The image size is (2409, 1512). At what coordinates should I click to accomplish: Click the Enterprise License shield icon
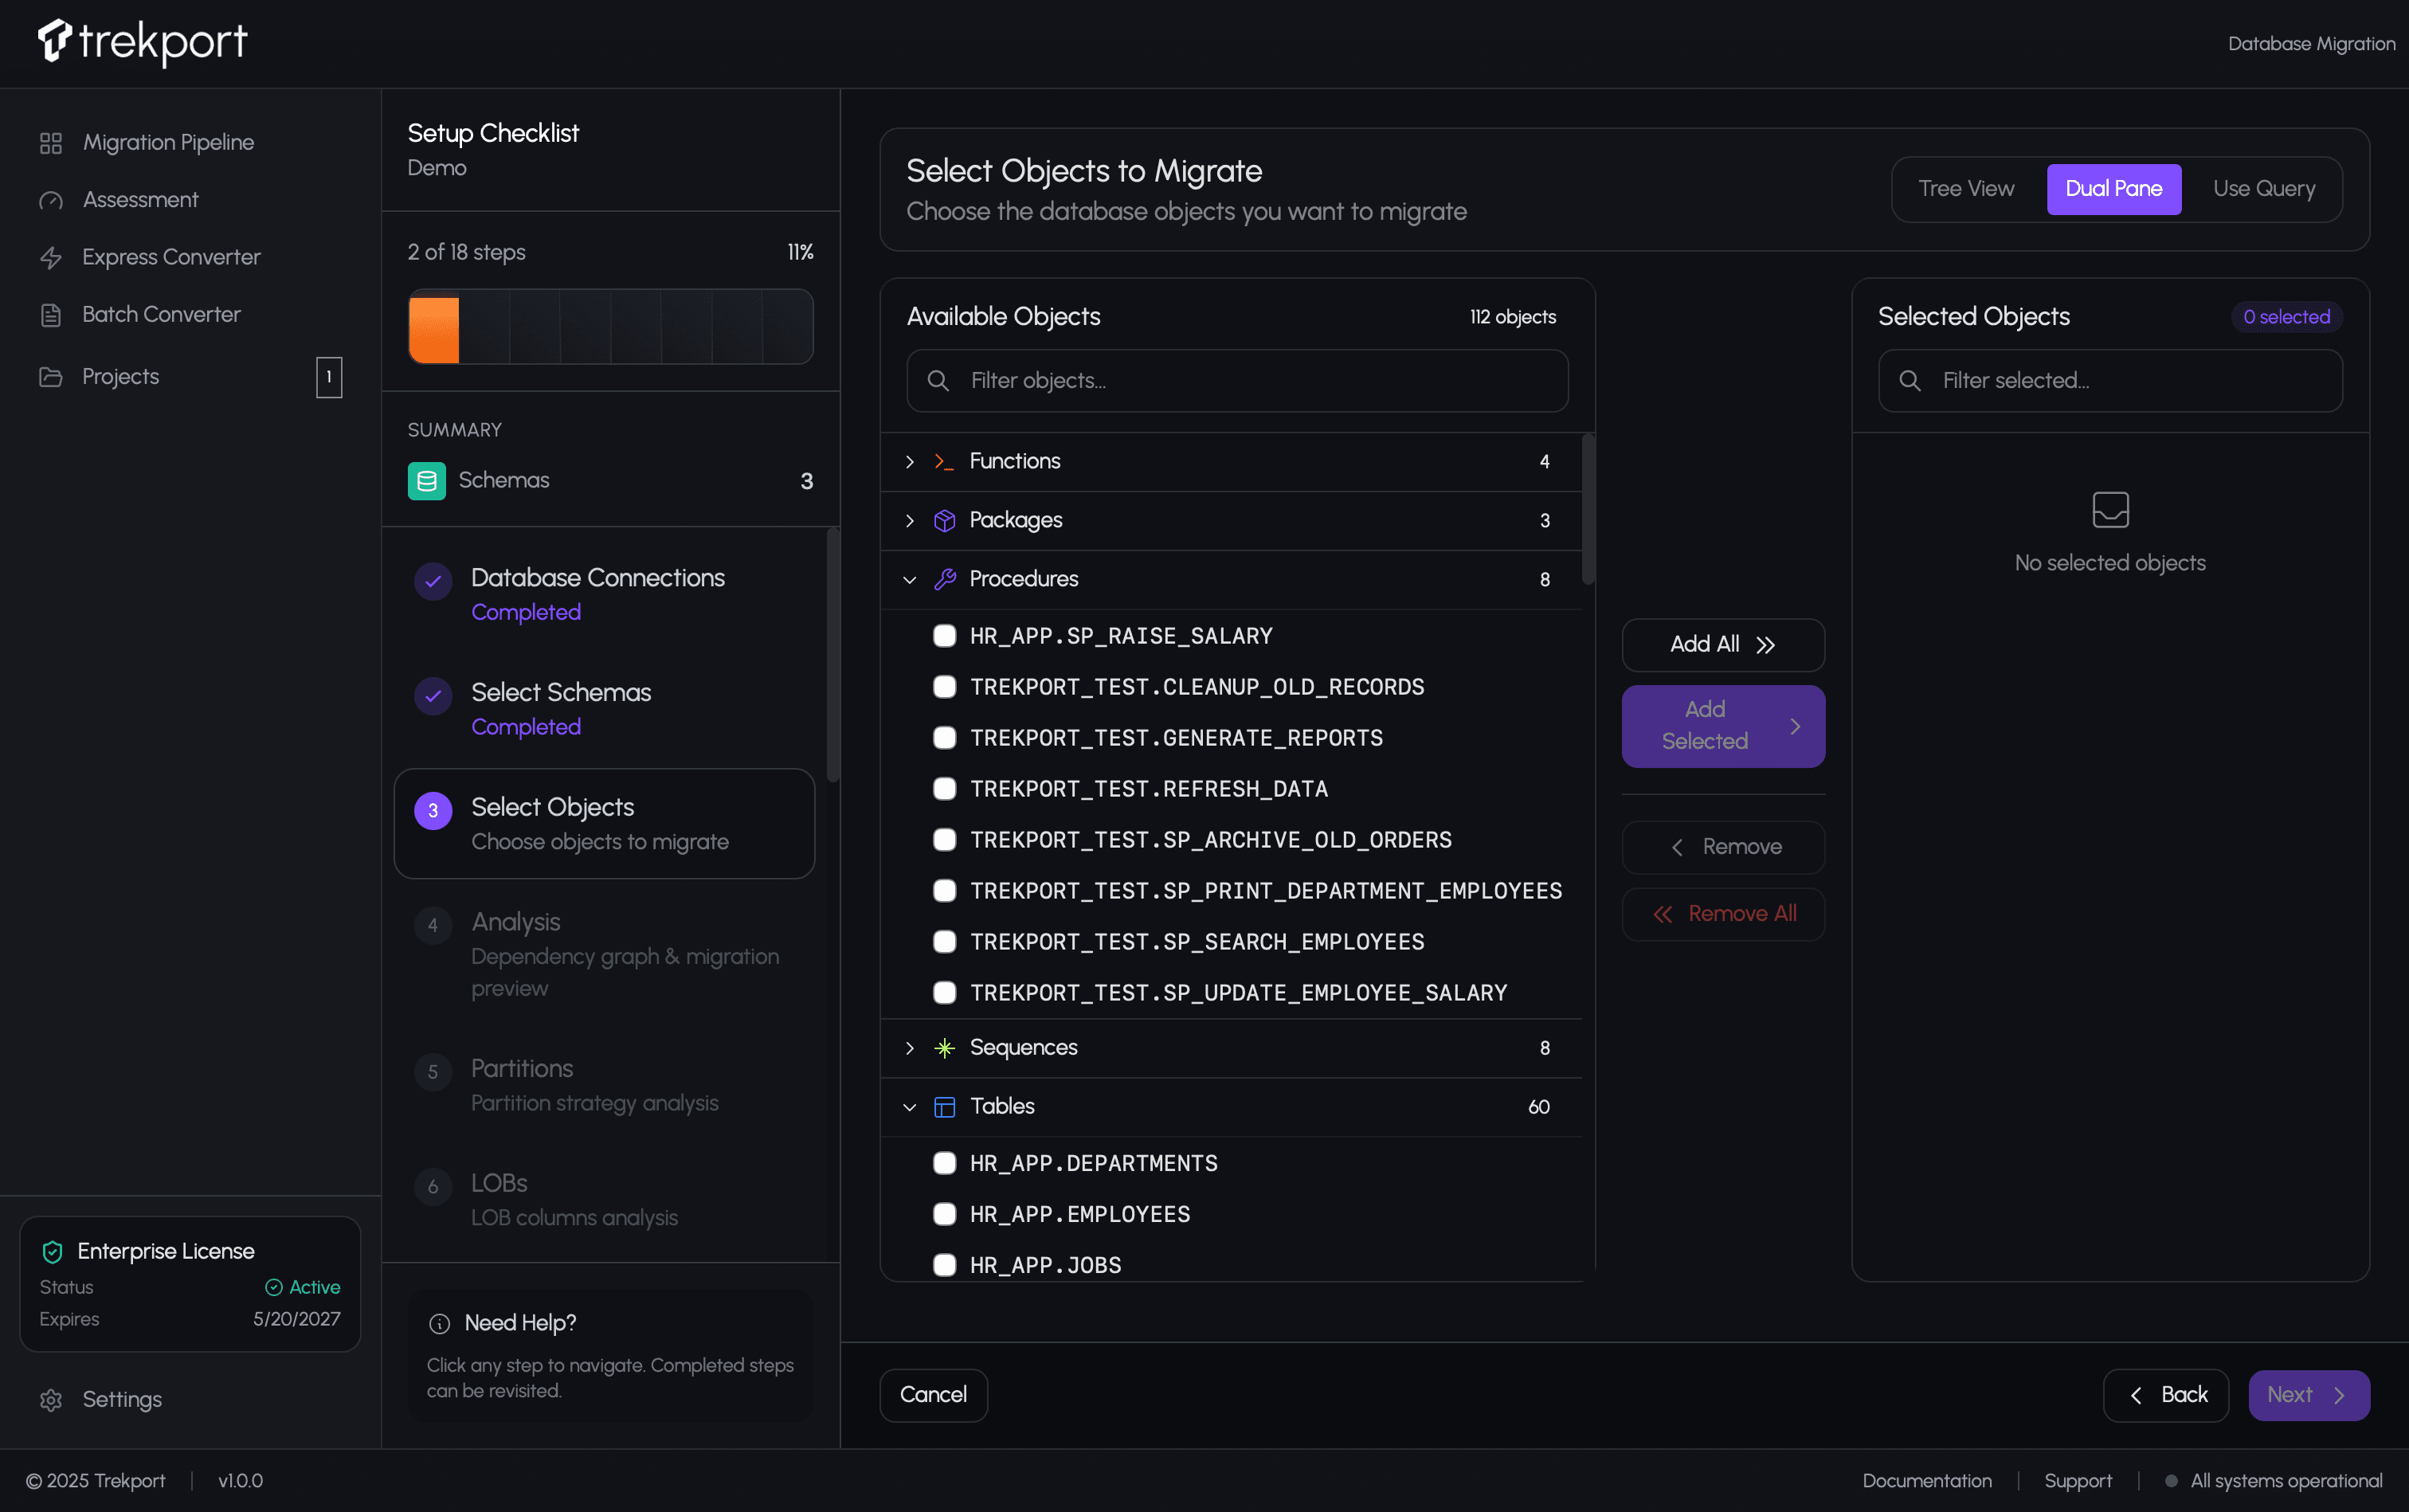click(52, 1252)
